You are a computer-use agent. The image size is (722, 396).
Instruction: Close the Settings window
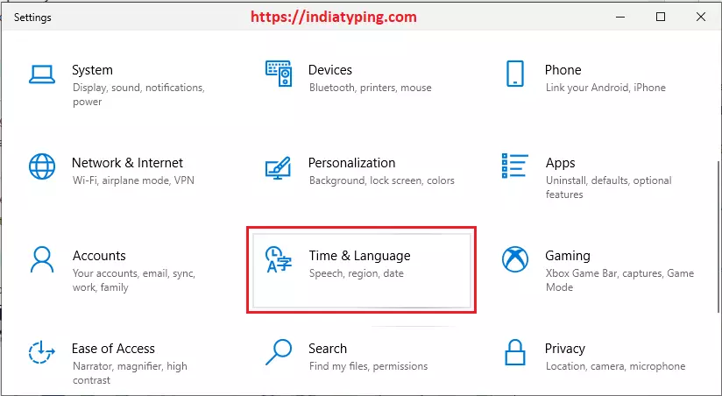[701, 17]
